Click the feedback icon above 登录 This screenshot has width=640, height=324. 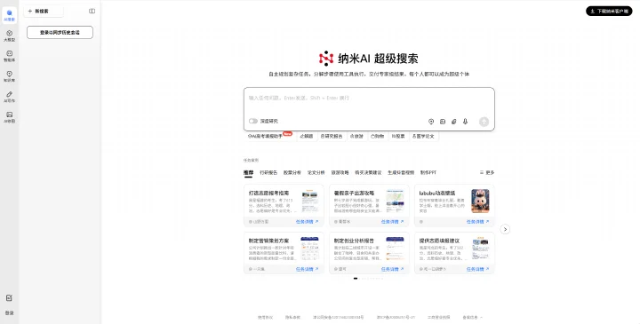[x=10, y=298]
